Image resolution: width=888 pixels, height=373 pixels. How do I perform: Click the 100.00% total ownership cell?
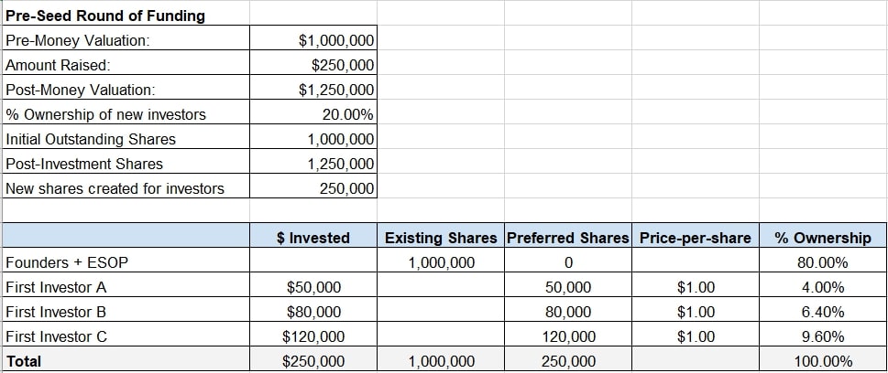click(x=822, y=361)
